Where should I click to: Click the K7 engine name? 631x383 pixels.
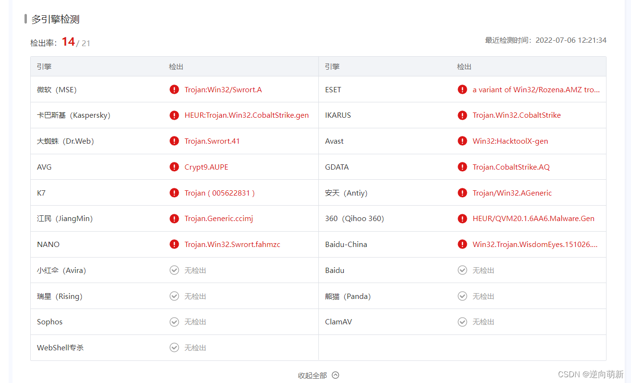click(x=41, y=193)
